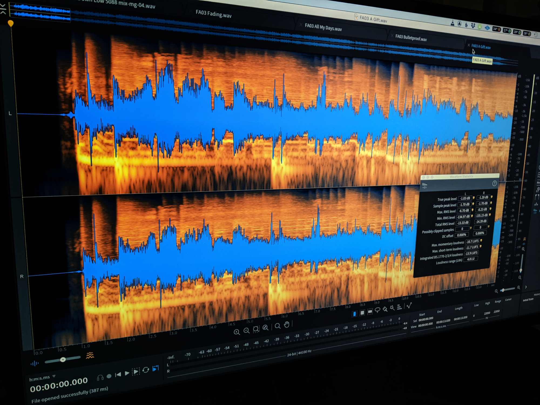Viewport: 540px width, 405px height.
Task: Click the Loudness range 4.8 LU value
Action: coord(471,259)
